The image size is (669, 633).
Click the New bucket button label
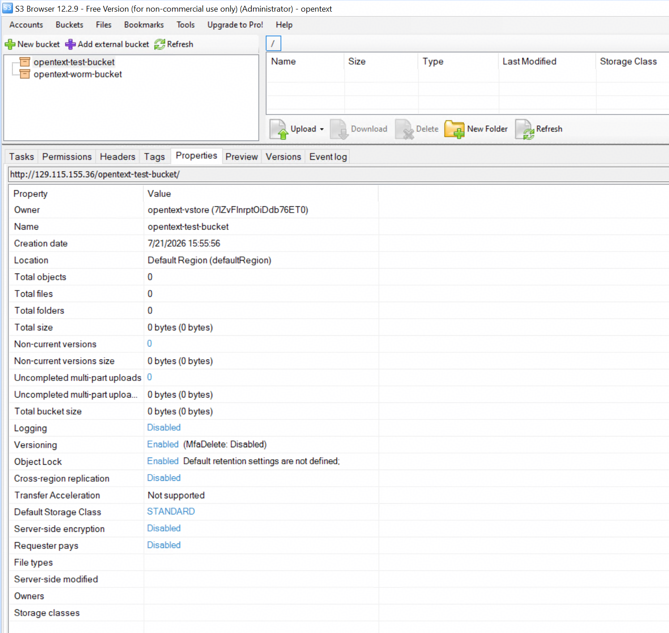38,44
